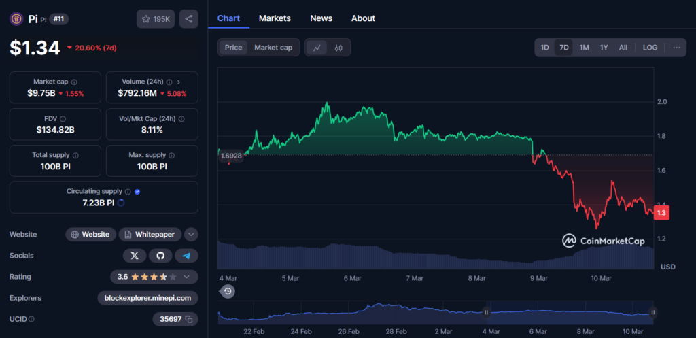Image resolution: width=696 pixels, height=338 pixels.
Task: Click the USD currency label on chart
Action: click(x=668, y=267)
